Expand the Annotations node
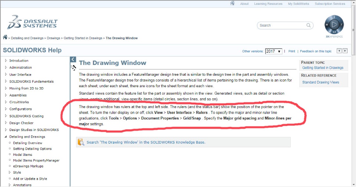The image size is (356, 187). [x=10, y=185]
